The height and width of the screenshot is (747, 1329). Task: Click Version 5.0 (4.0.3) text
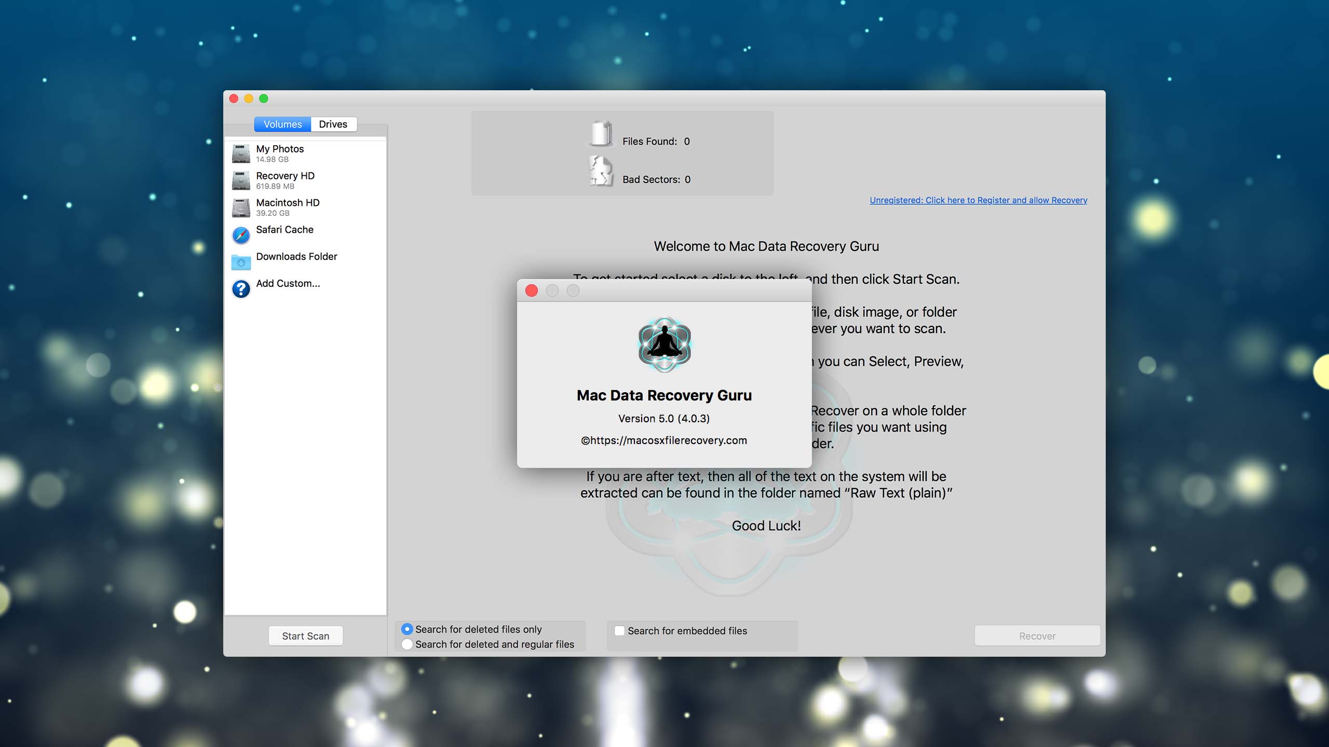tap(664, 419)
